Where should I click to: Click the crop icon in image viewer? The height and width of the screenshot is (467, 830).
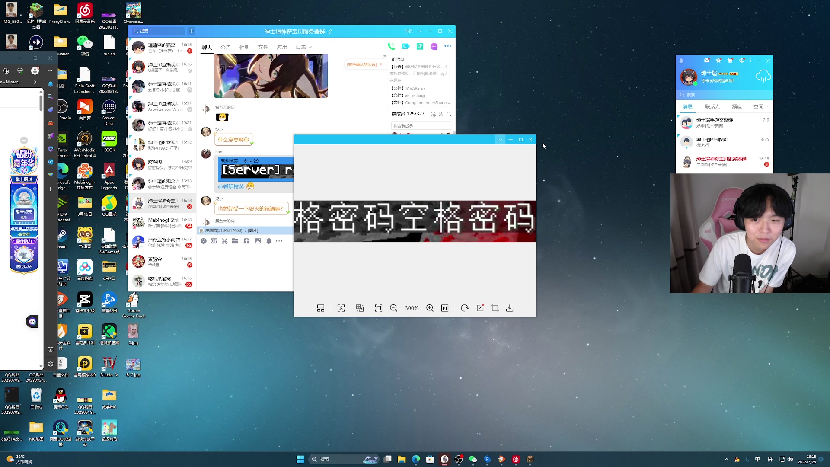coord(495,308)
